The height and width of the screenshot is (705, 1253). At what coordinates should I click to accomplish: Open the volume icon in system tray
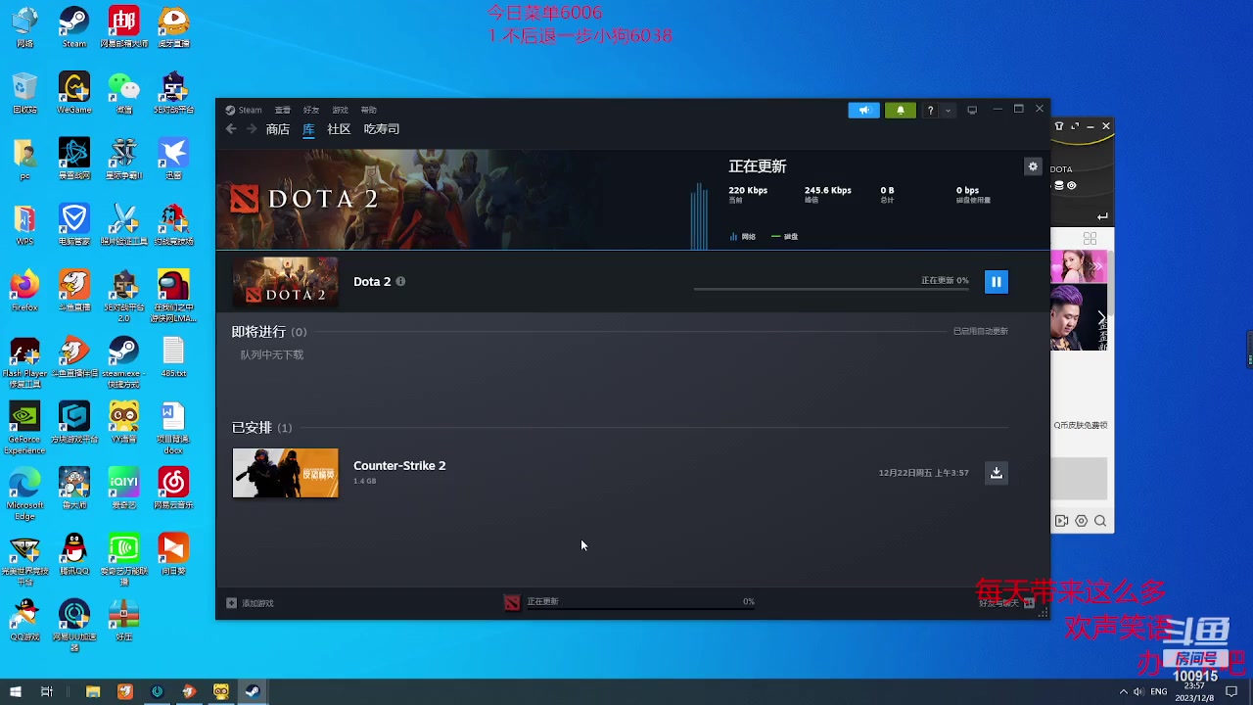[x=1138, y=691]
